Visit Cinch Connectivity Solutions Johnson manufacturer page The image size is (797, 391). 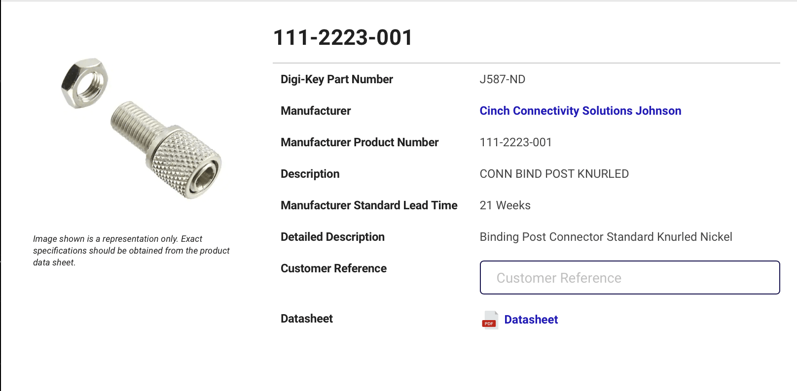coord(580,111)
